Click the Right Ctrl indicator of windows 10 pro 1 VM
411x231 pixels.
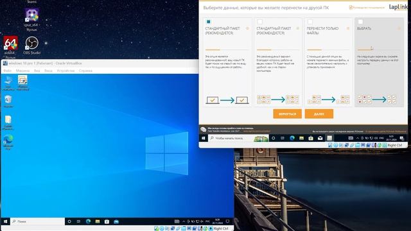[x=221, y=228]
